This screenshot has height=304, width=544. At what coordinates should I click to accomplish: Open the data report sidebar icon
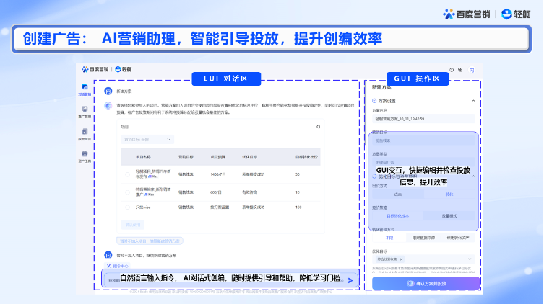tap(85, 131)
